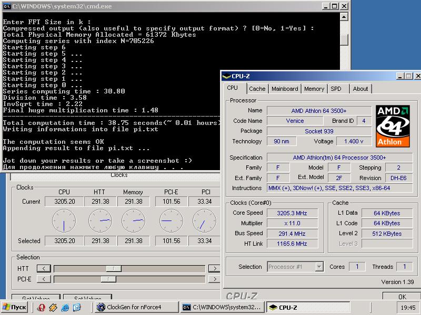Click the Multiplier value x 11.0

[x=292, y=223]
